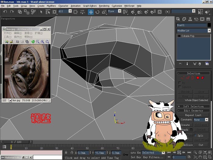This screenshot has height=160, width=213.
Task: Open the Character menu
Action: click(x=63, y=6)
